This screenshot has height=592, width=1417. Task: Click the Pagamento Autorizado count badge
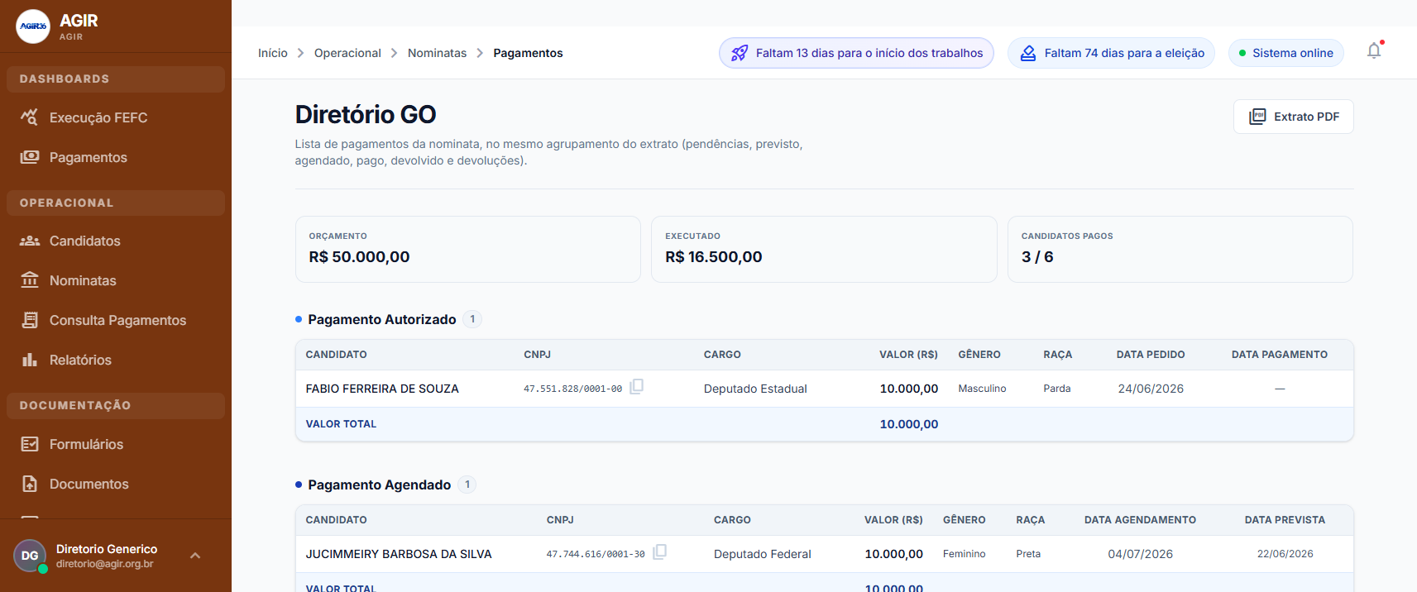472,319
